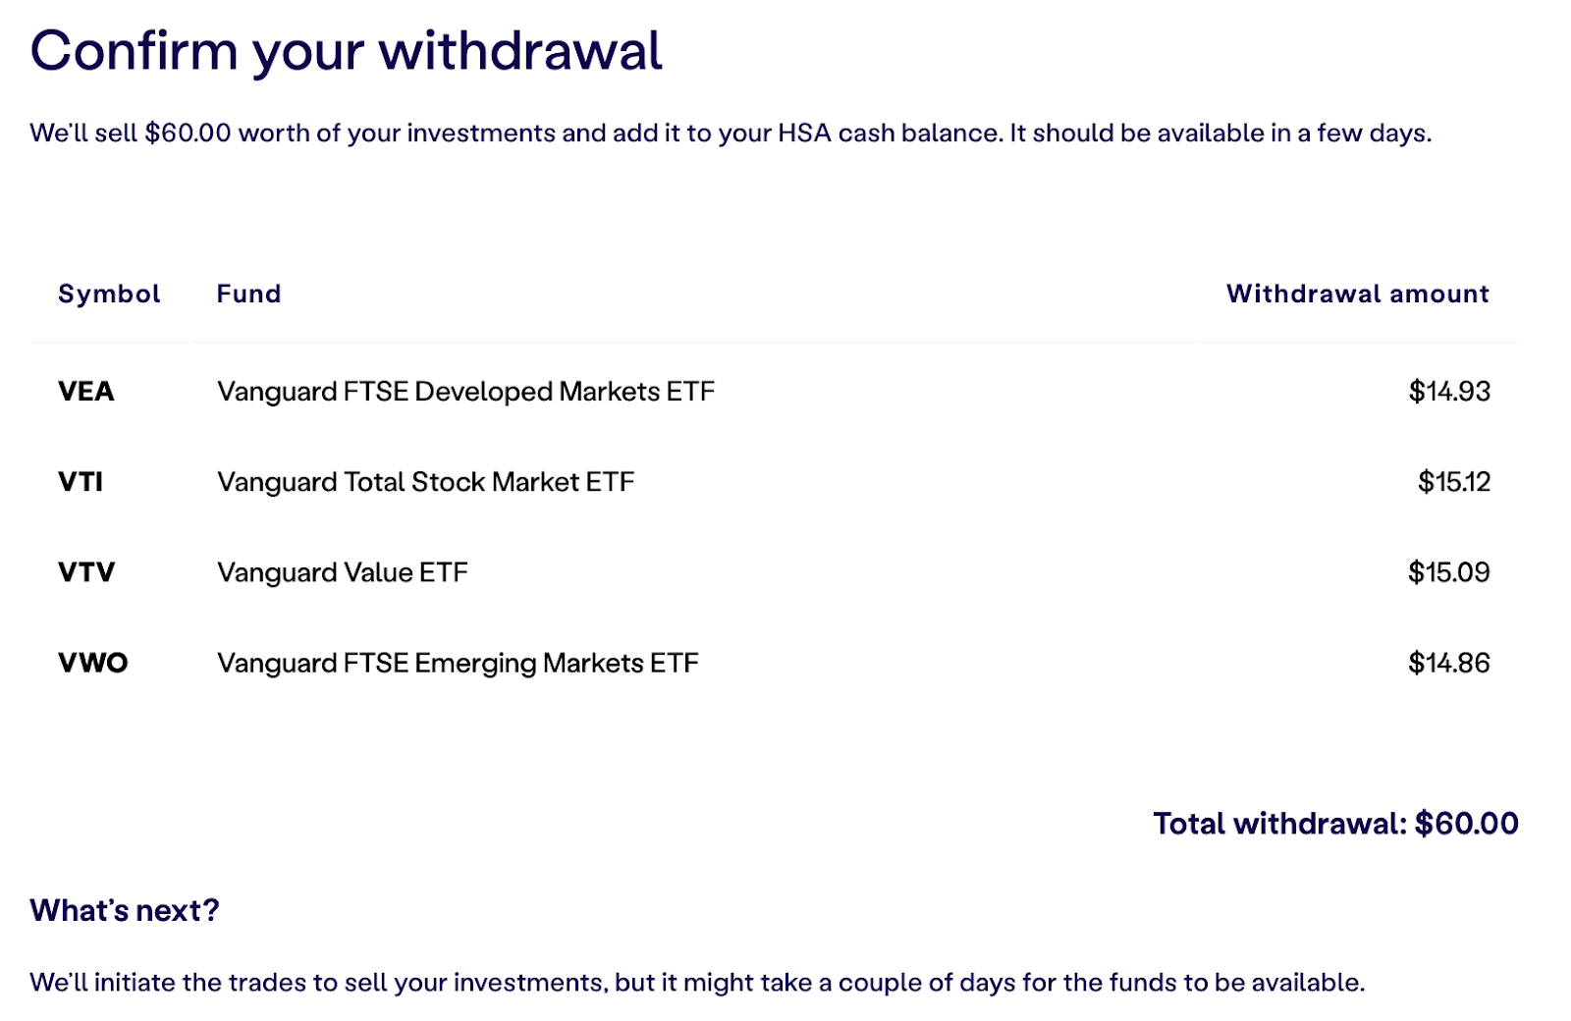Click Vanguard FTSE Emerging Markets ETF name
Screen dimensions: 1571x1021
(x=458, y=663)
